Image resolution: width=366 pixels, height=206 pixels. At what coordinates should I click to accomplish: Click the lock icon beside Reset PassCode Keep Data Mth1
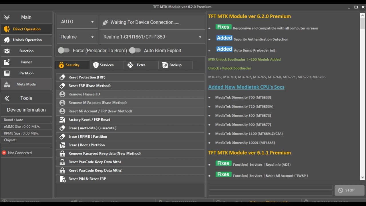(x=62, y=162)
